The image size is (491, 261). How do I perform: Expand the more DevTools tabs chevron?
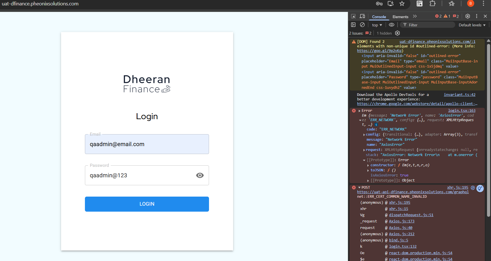(415, 16)
